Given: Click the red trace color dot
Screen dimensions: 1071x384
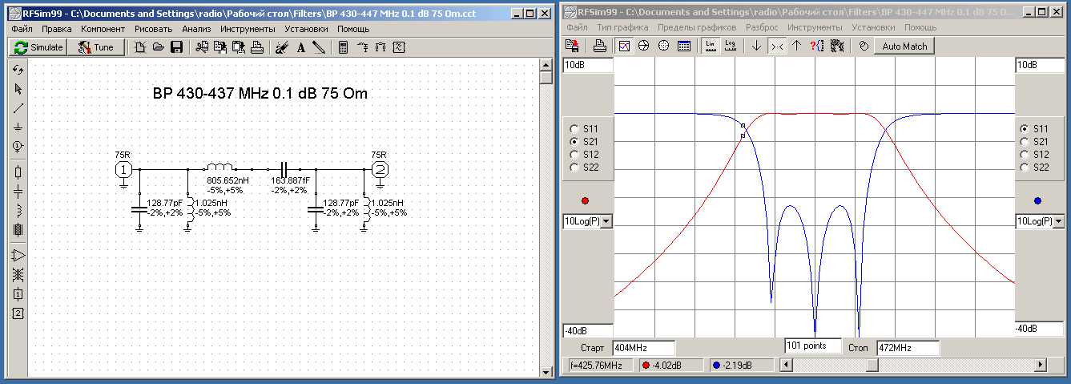Looking at the screenshot, I should click(x=586, y=200).
